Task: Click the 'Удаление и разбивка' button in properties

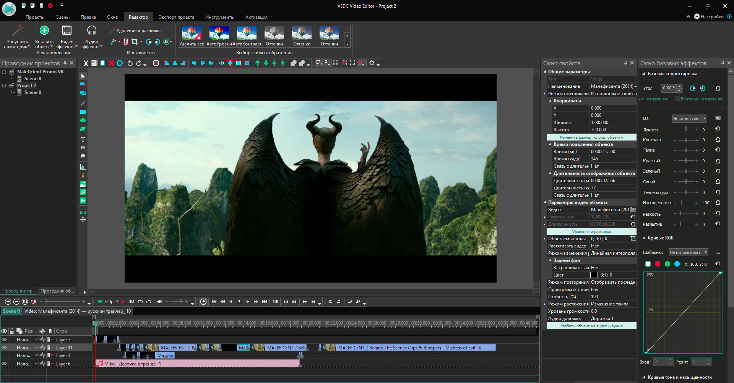Action: (x=591, y=231)
